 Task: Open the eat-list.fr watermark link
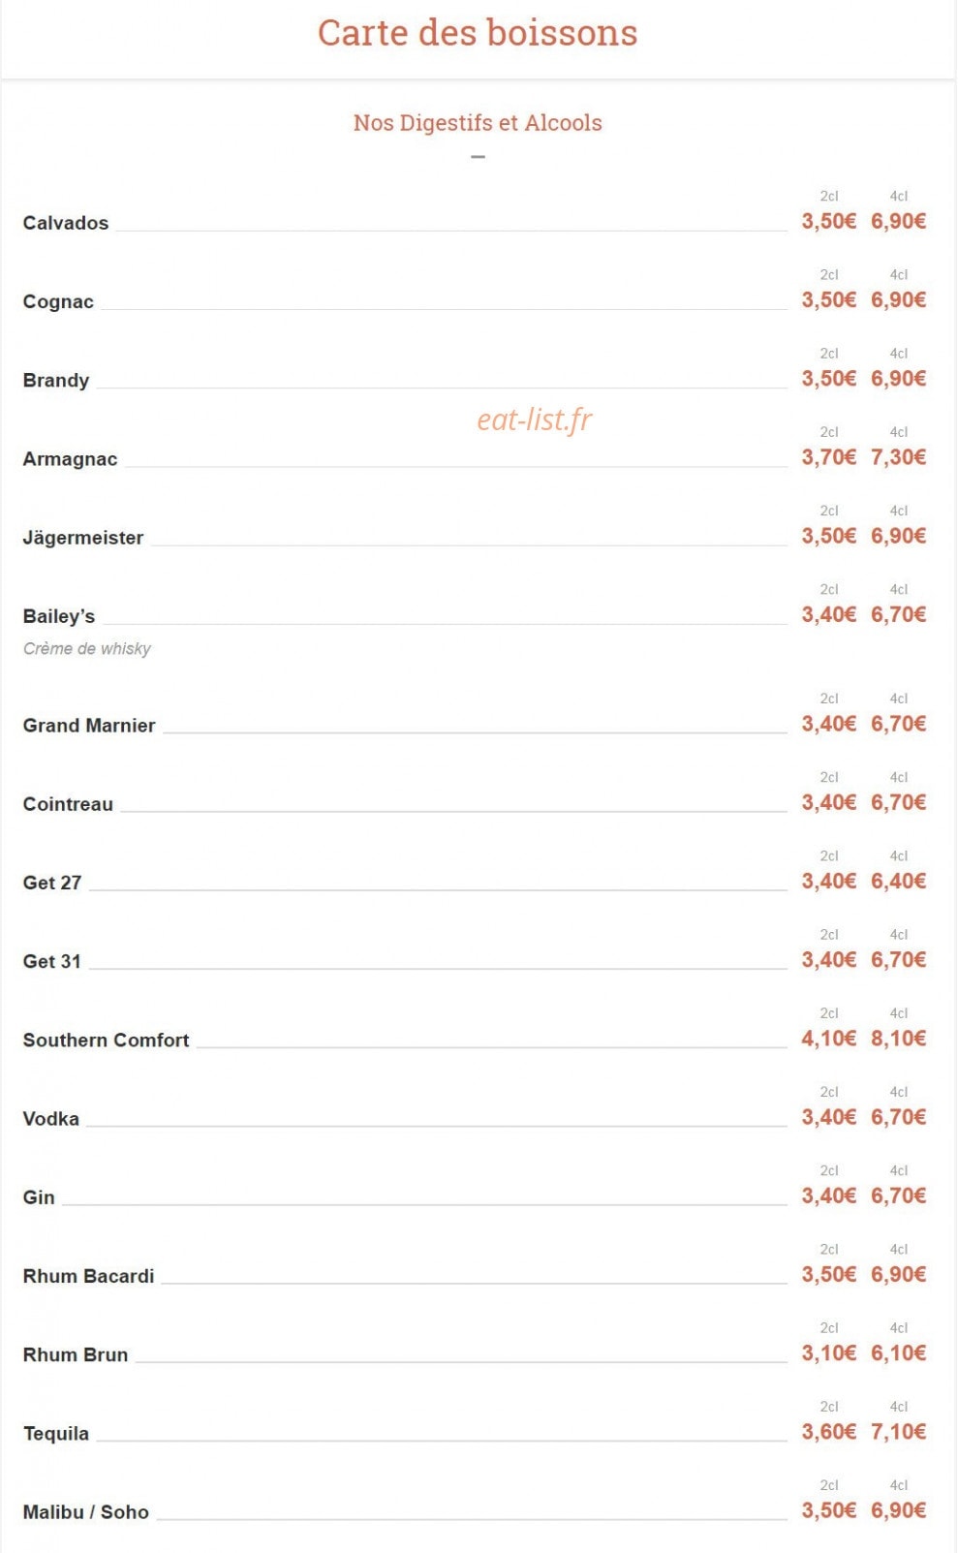(x=535, y=419)
